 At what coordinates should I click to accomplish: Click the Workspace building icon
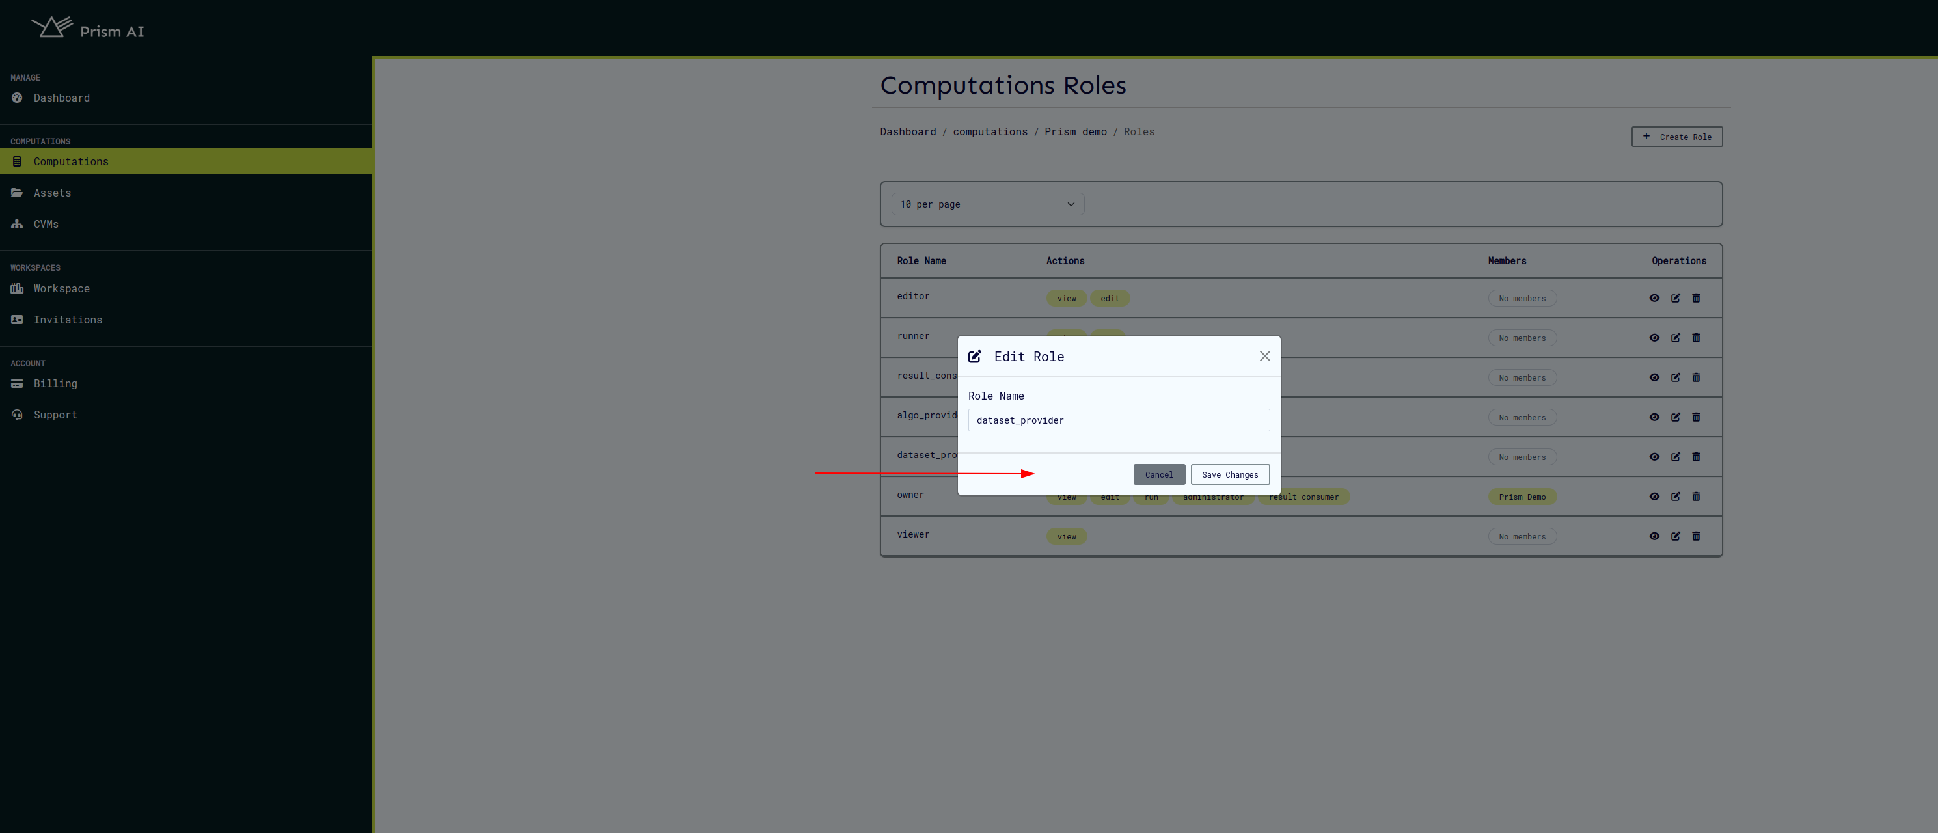[18, 288]
